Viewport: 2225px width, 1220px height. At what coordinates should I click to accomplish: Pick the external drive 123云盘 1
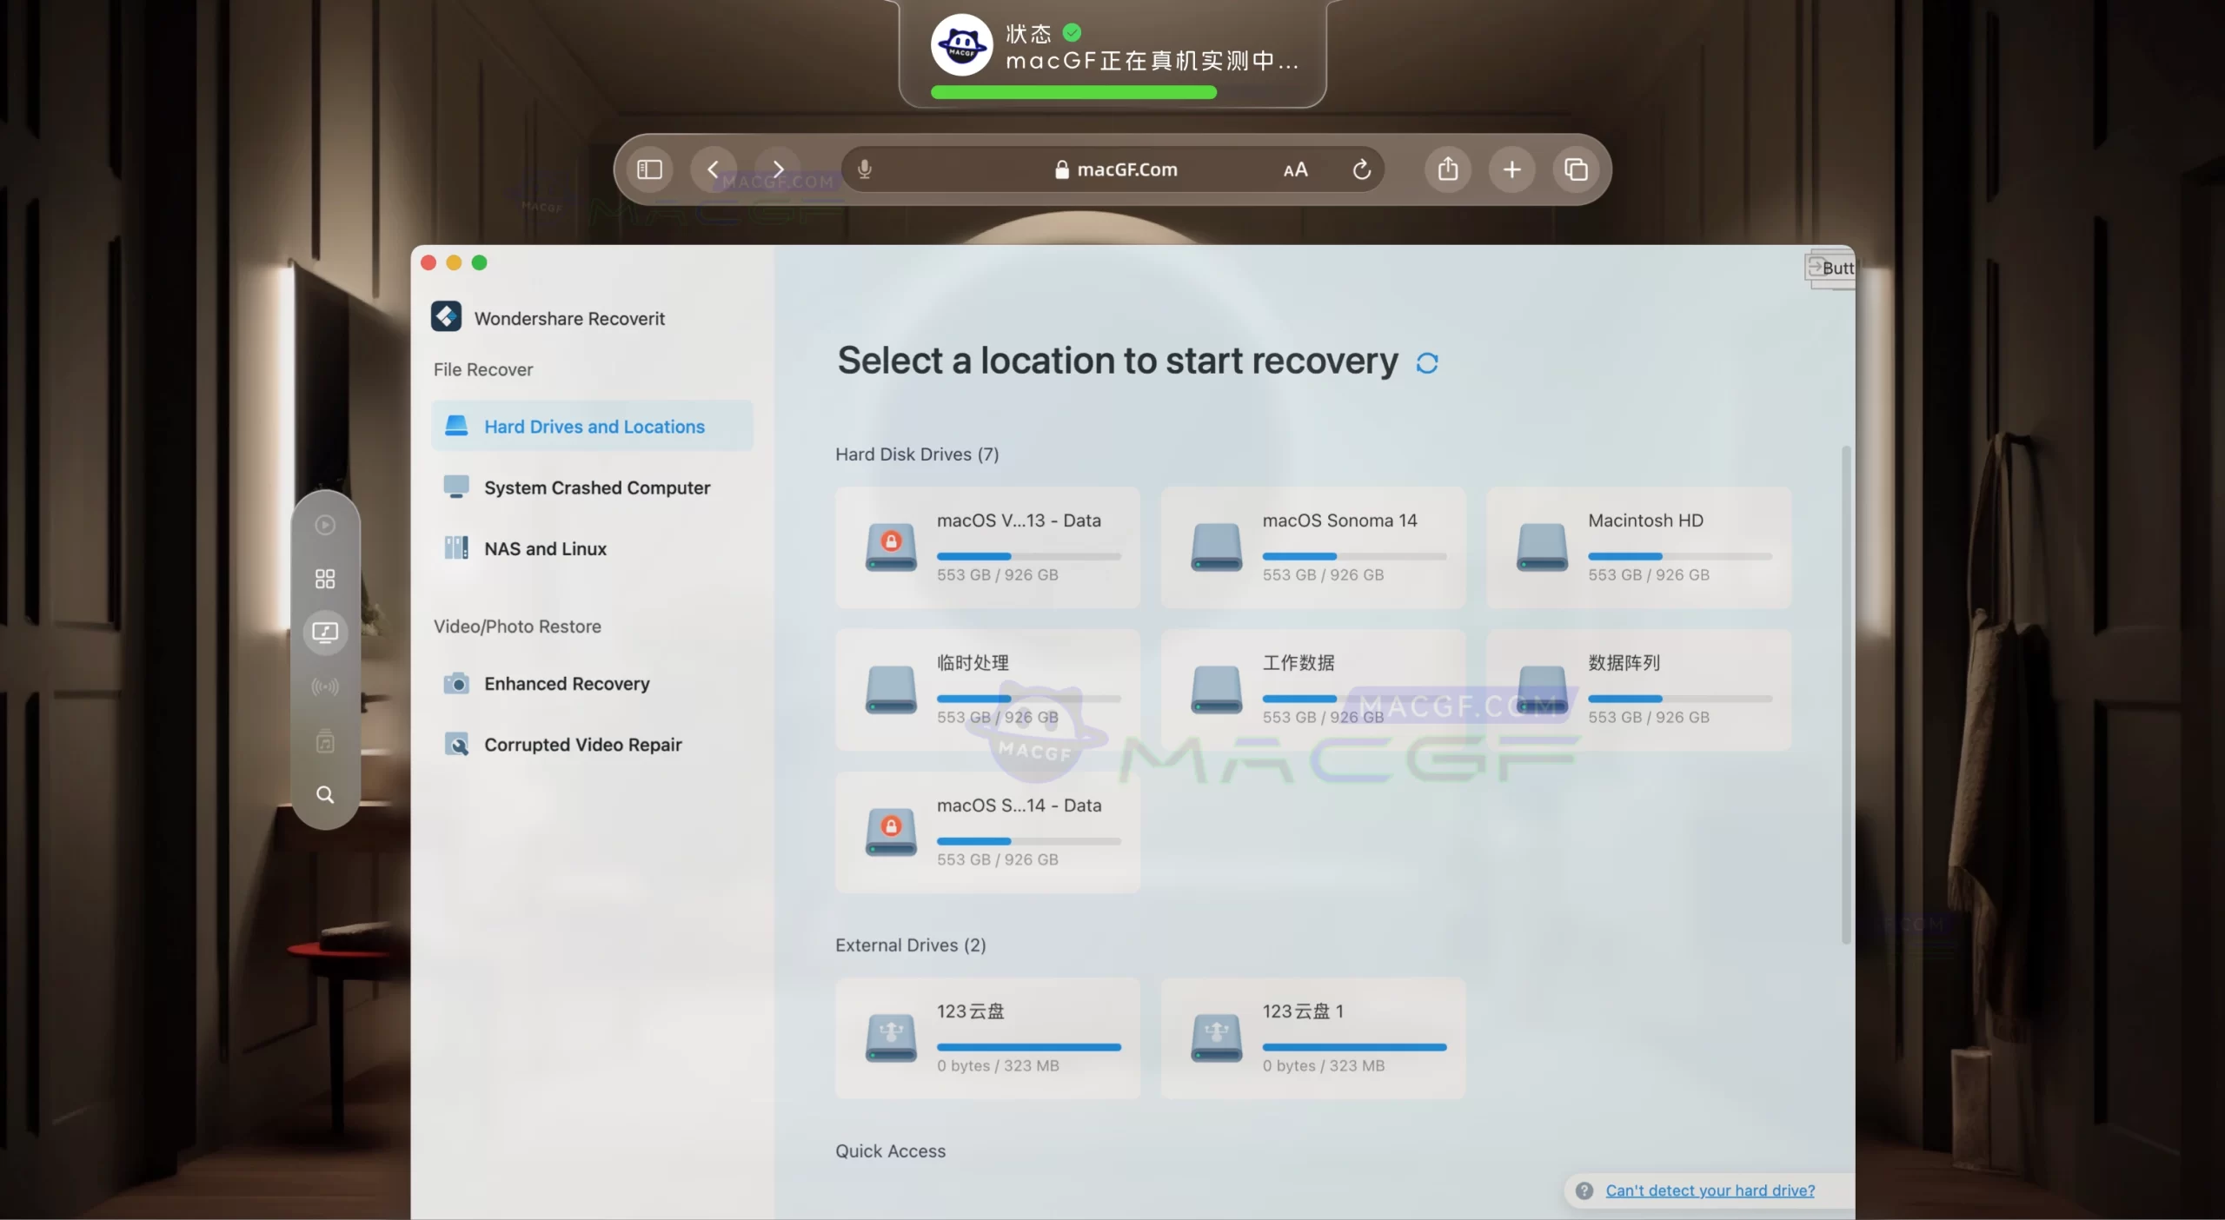(x=1312, y=1038)
